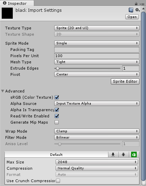Click the 'black Import Settings' title
The image size is (146, 186).
(39, 10)
